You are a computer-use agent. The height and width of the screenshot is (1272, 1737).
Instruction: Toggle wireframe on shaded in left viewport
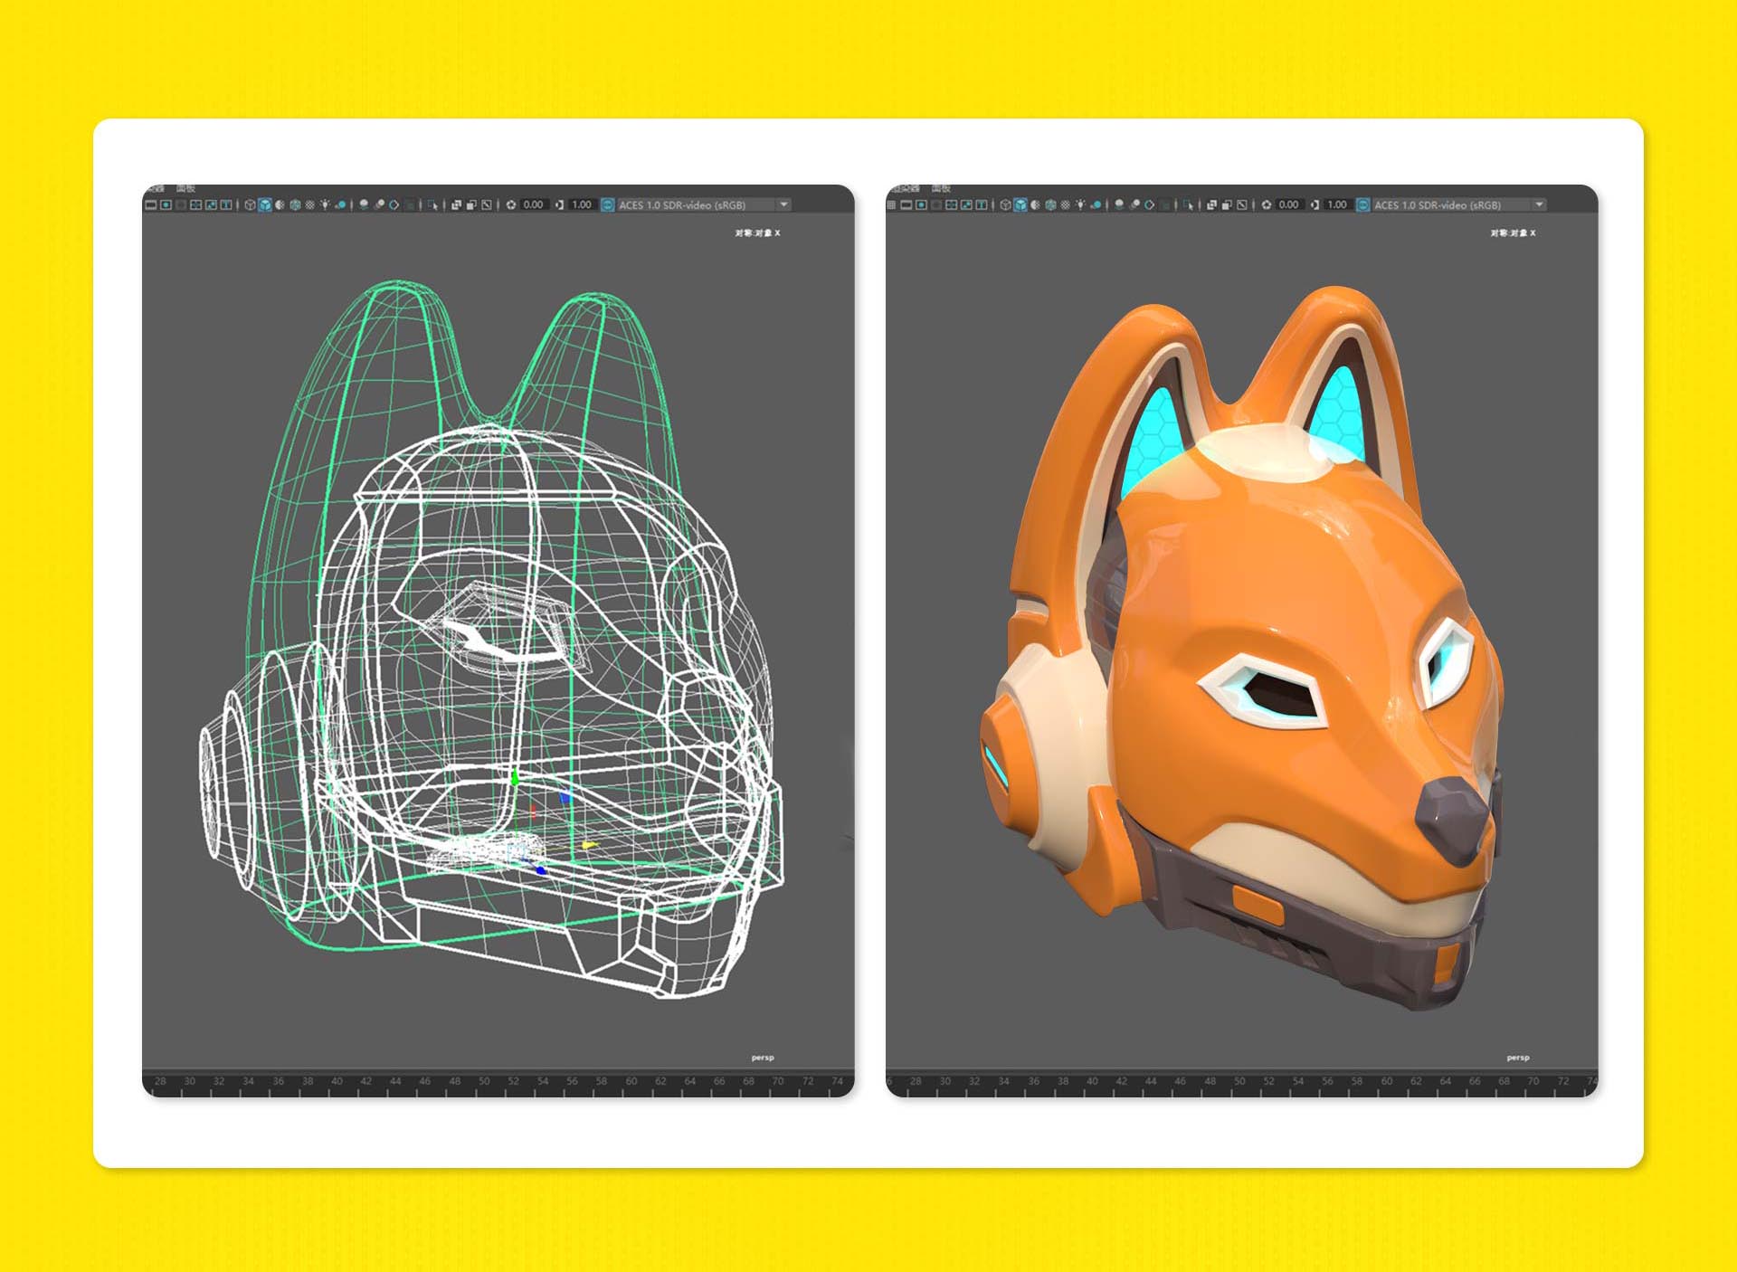point(295,204)
